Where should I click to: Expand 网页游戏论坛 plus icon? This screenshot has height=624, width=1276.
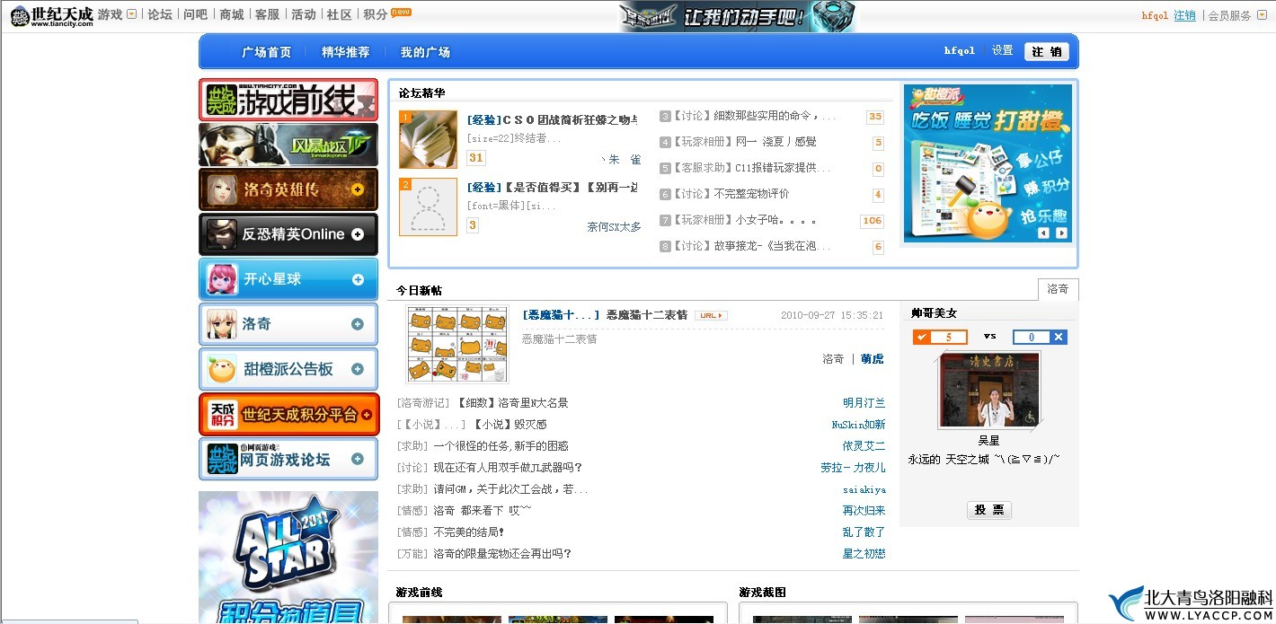point(358,459)
